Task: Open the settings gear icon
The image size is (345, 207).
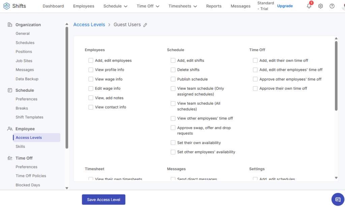Action: pos(320,6)
